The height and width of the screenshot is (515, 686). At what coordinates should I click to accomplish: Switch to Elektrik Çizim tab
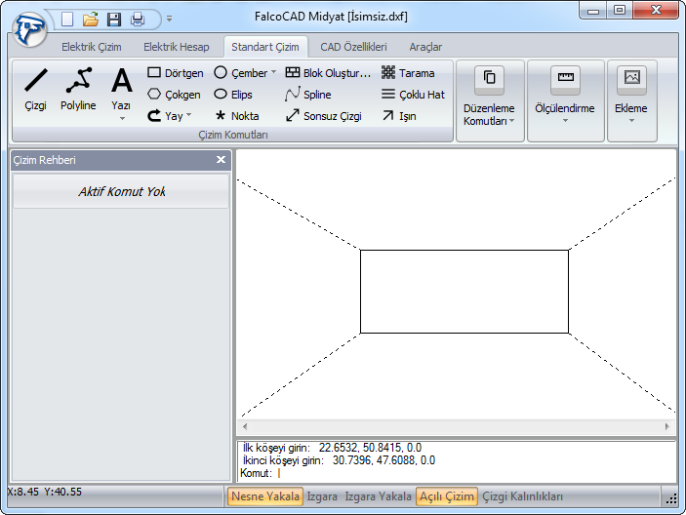coord(92,47)
